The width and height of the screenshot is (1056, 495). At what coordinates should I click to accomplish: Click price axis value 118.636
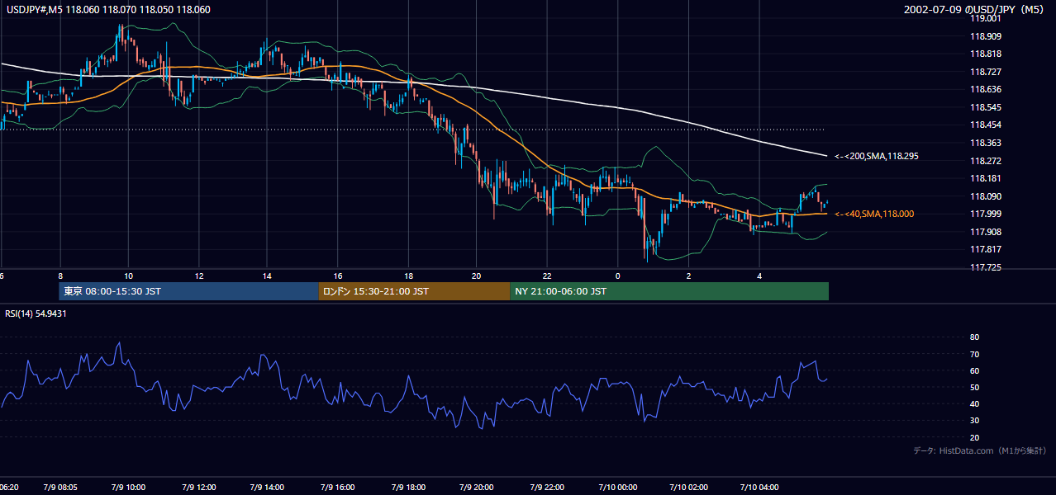(986, 89)
